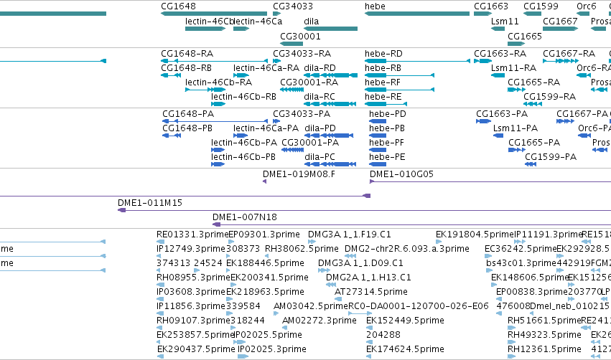The image size is (611, 360).
Task: Select the CG1648-PA protein feature
Action: (x=215, y=121)
